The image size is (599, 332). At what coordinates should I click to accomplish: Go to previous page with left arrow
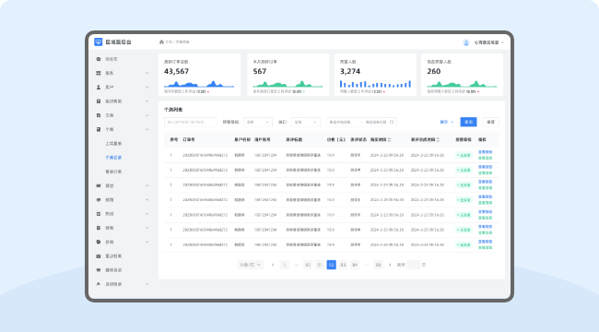coord(273,265)
